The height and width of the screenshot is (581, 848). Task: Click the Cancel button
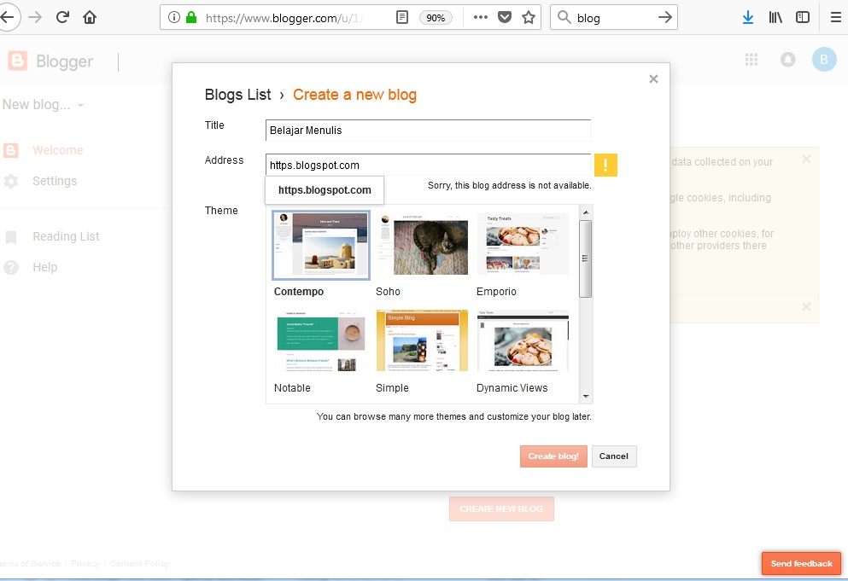pyautogui.click(x=614, y=456)
